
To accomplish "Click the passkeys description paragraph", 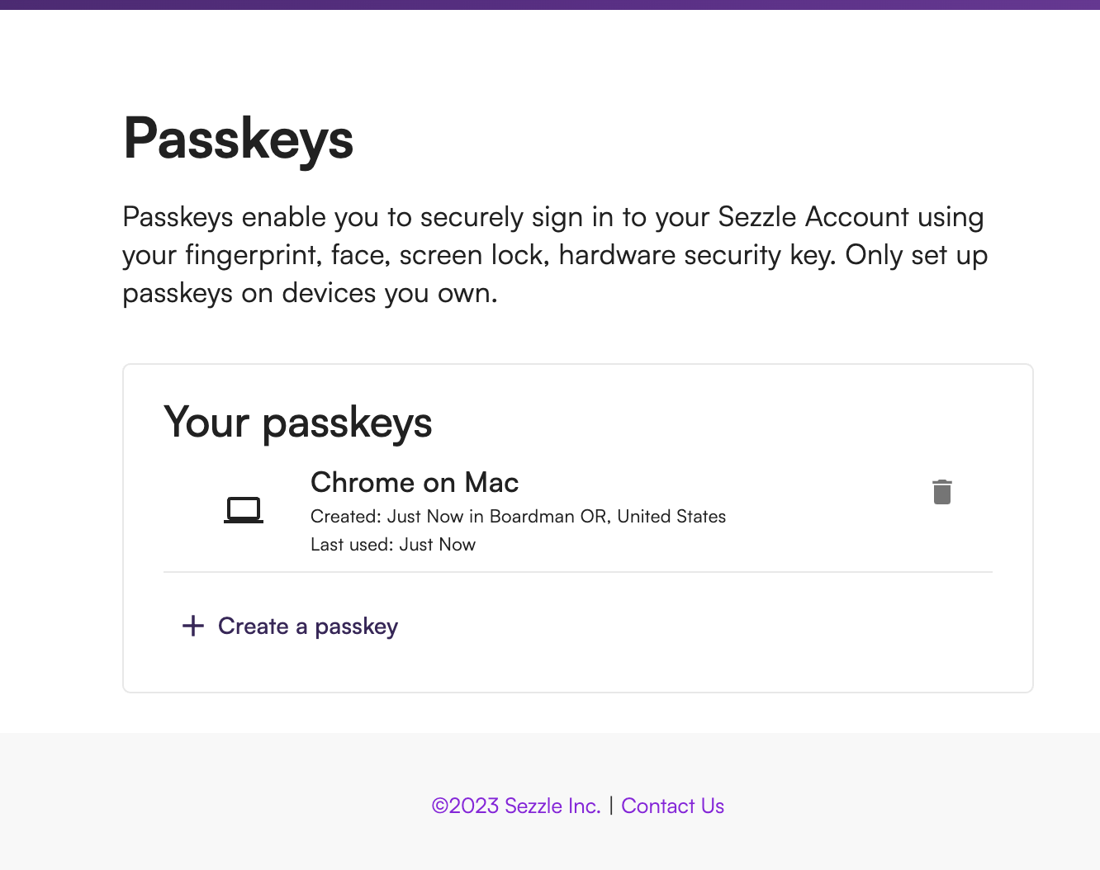I will [x=553, y=255].
